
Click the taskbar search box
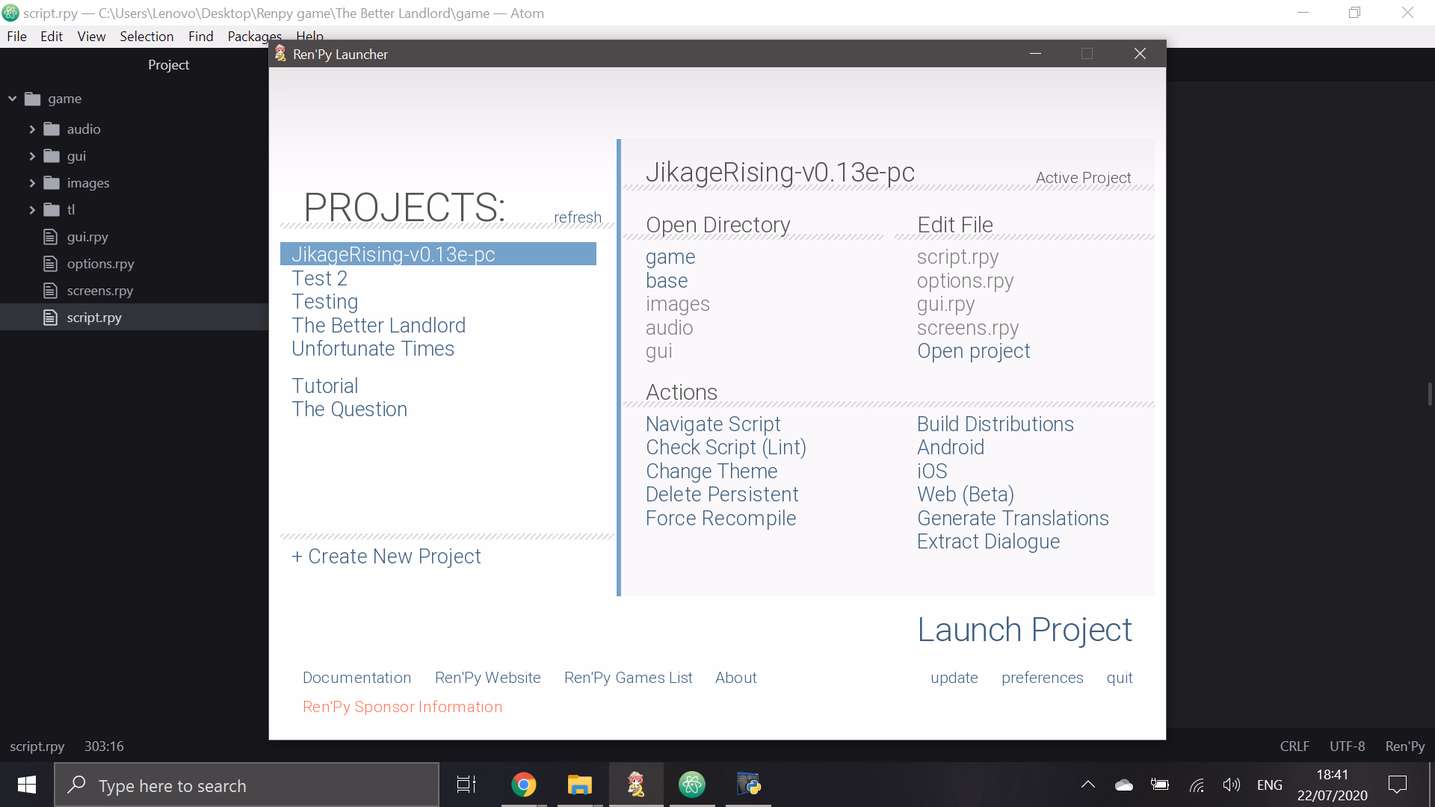click(x=247, y=785)
